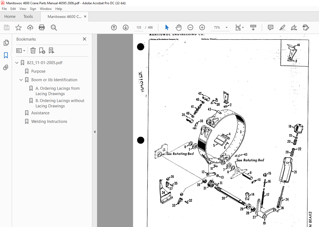Click the scrolling mode keyboard icon
The width and height of the screenshot is (319, 227).
(x=253, y=28)
